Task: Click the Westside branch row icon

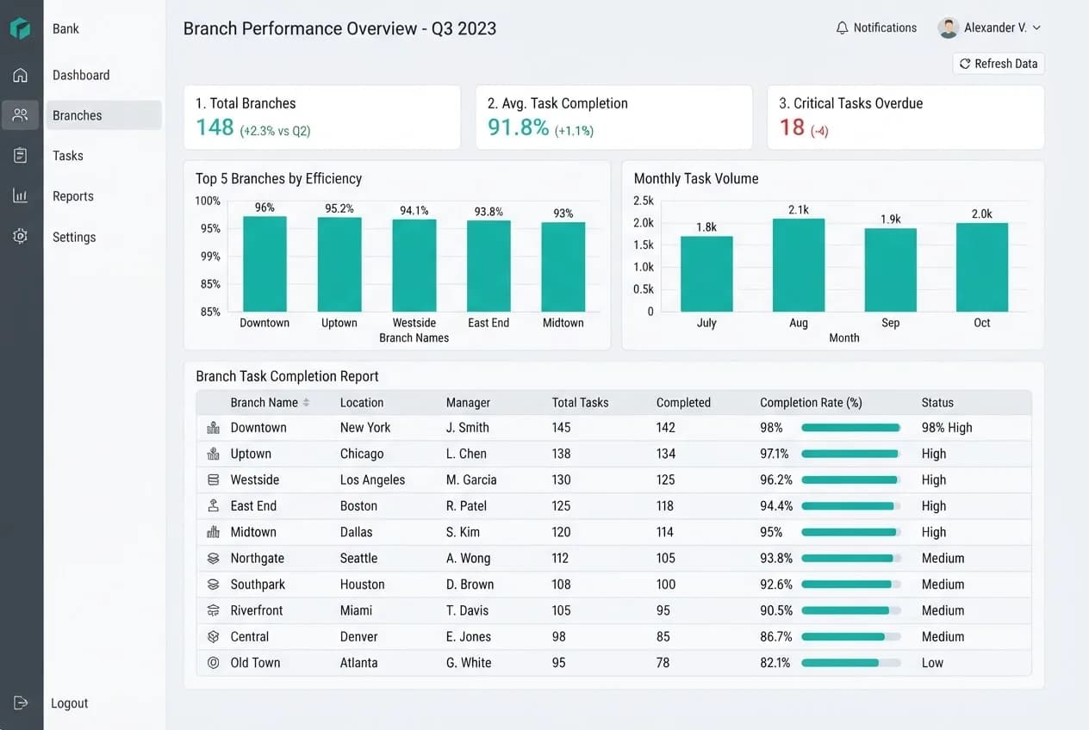Action: pyautogui.click(x=214, y=479)
